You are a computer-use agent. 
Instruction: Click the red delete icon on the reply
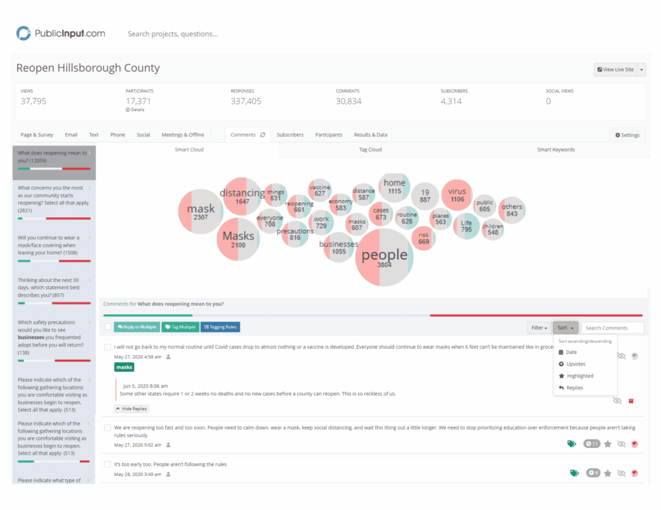631,401
